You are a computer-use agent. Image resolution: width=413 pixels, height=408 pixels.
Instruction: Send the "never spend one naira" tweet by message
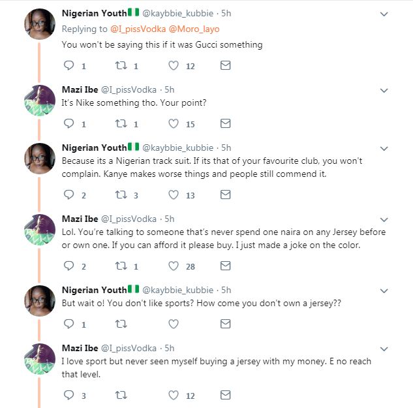coord(225,266)
